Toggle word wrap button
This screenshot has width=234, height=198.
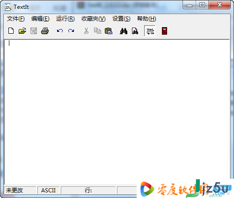(150, 31)
